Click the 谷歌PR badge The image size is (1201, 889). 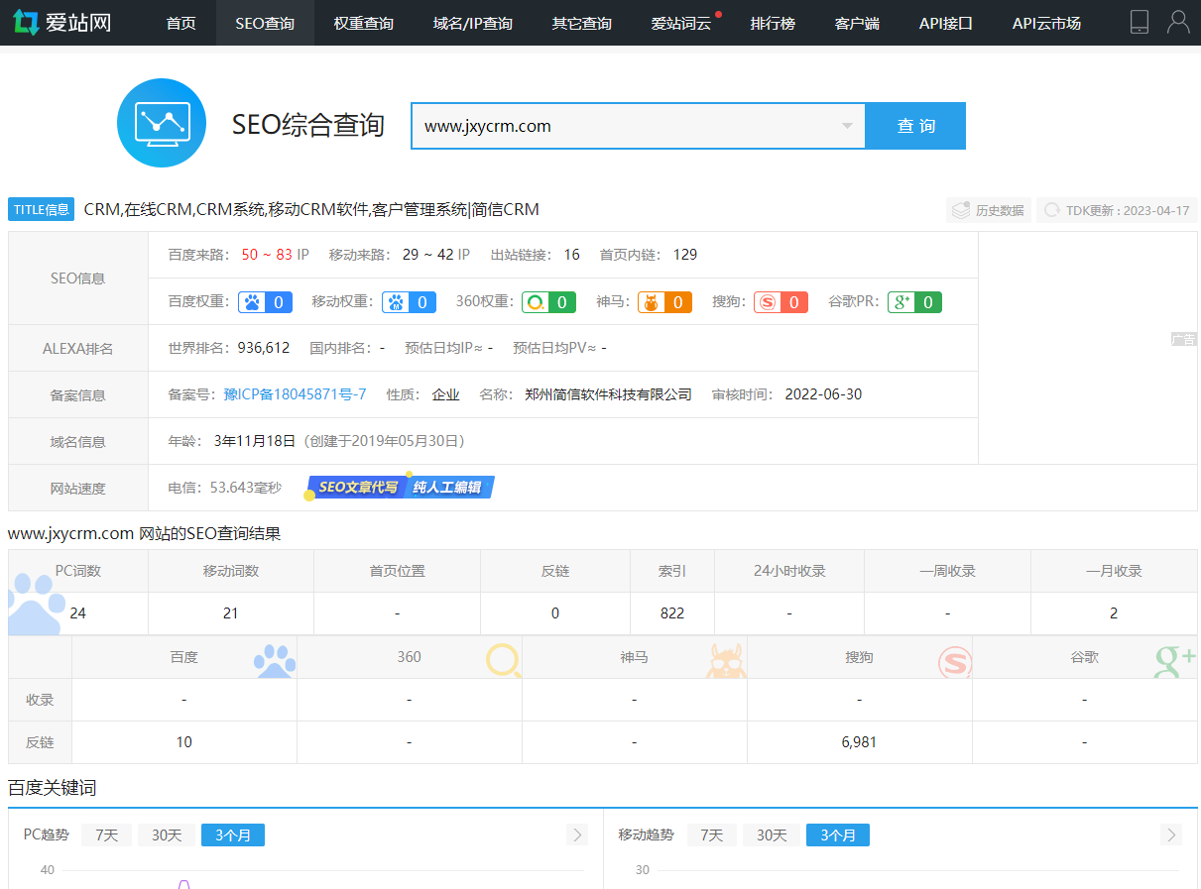[x=914, y=302]
